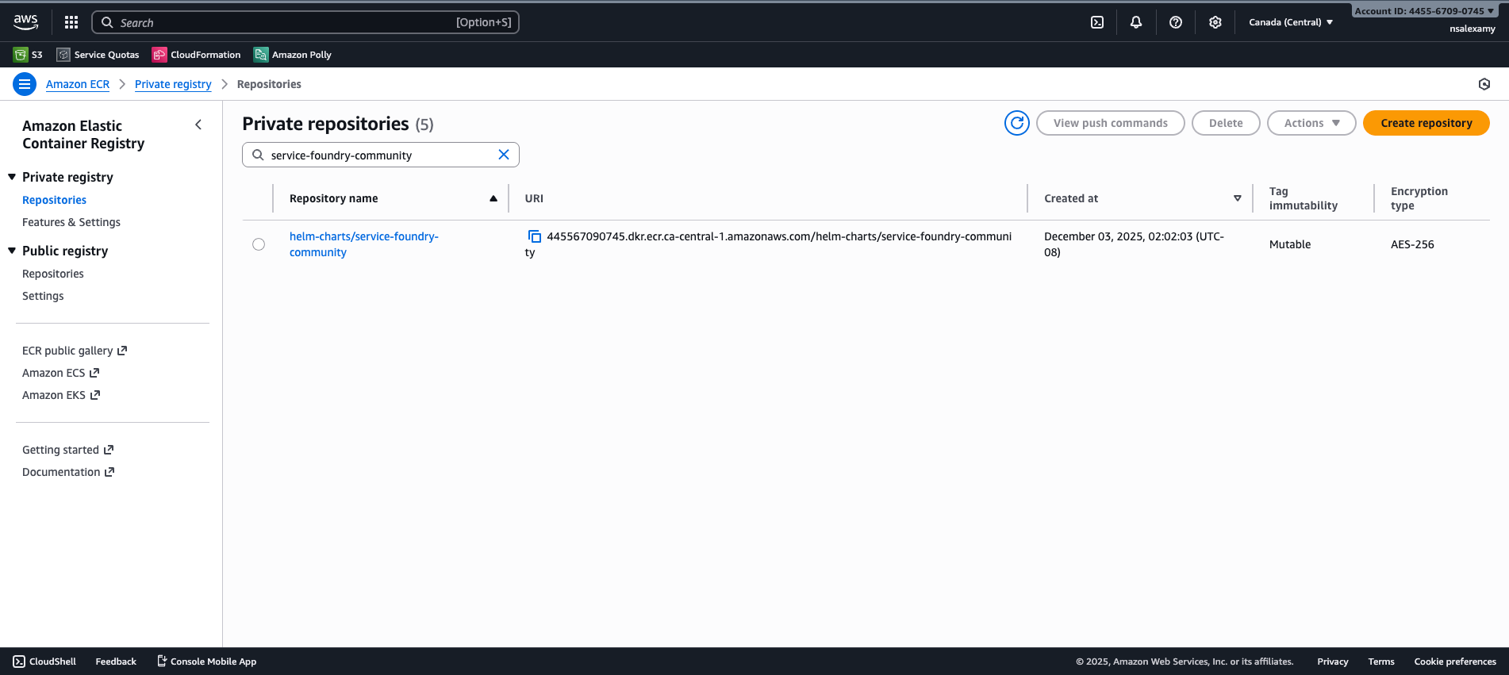
Task: Click the Private registry breadcrumb
Action: point(173,84)
